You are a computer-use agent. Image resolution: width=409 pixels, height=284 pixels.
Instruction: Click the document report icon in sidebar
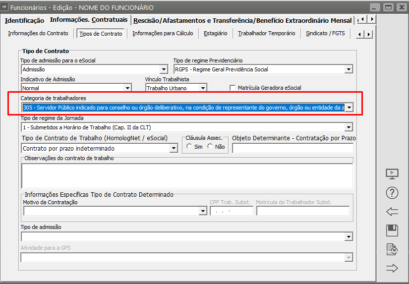click(x=392, y=249)
